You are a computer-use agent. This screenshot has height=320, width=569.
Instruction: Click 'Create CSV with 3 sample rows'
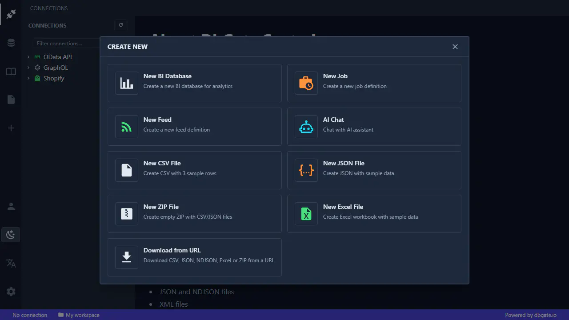click(180, 173)
